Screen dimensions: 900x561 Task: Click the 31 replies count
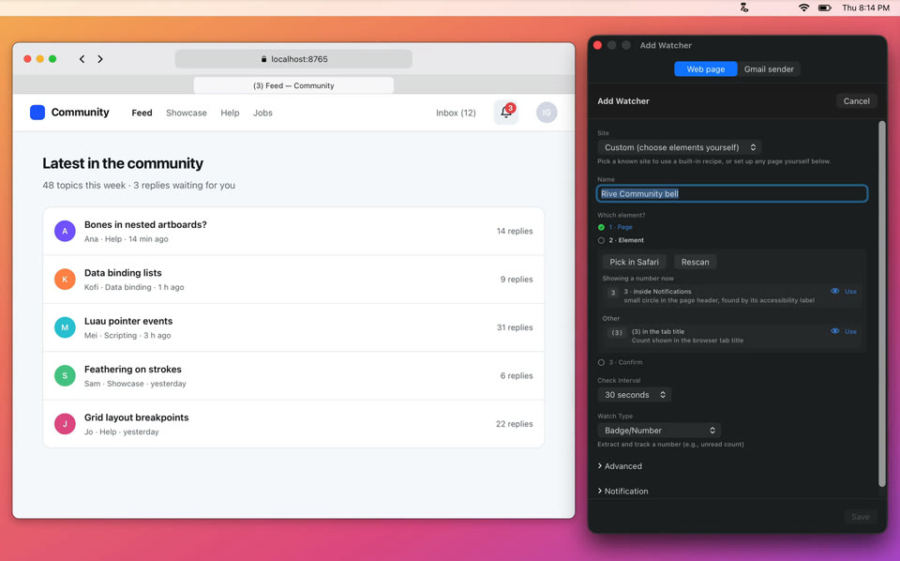click(515, 327)
